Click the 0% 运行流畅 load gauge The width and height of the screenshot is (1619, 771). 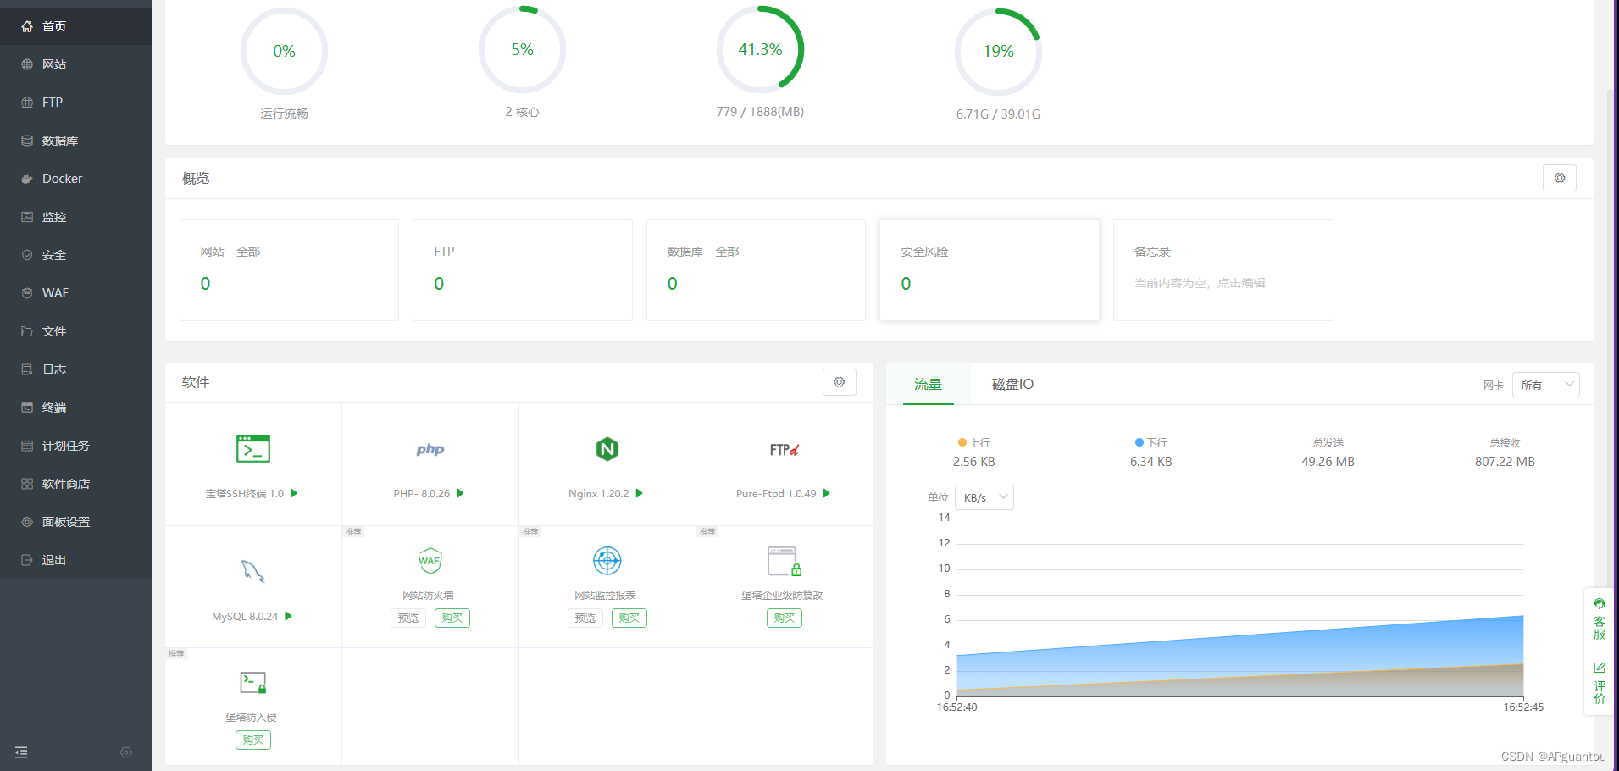click(284, 52)
